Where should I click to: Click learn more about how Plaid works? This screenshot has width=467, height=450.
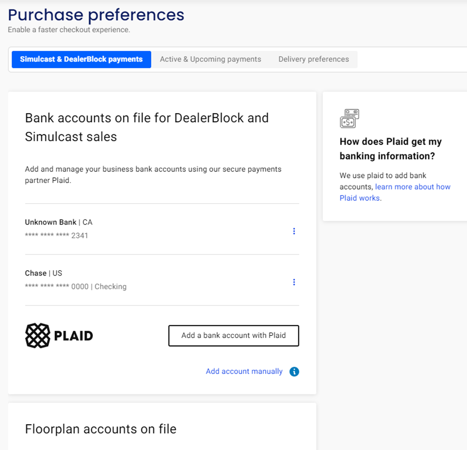412,186
